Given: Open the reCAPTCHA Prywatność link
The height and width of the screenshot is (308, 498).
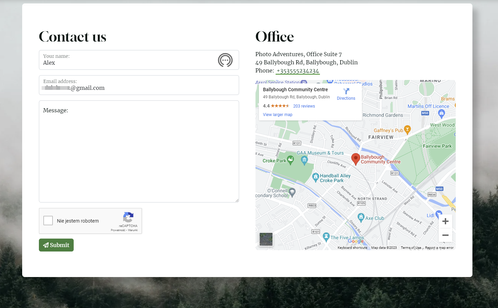Looking at the screenshot, I should coord(118,230).
